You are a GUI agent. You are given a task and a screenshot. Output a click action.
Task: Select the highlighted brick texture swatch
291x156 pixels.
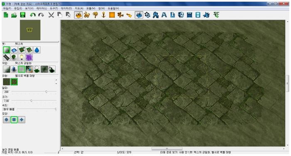(14, 82)
